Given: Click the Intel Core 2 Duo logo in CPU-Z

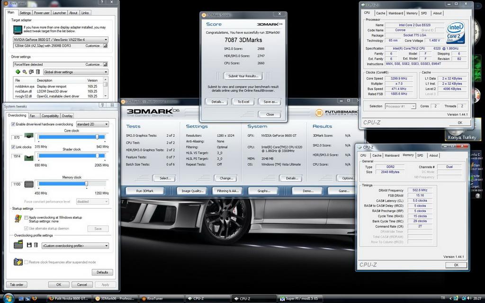Looking at the screenshot, I should click(x=455, y=33).
